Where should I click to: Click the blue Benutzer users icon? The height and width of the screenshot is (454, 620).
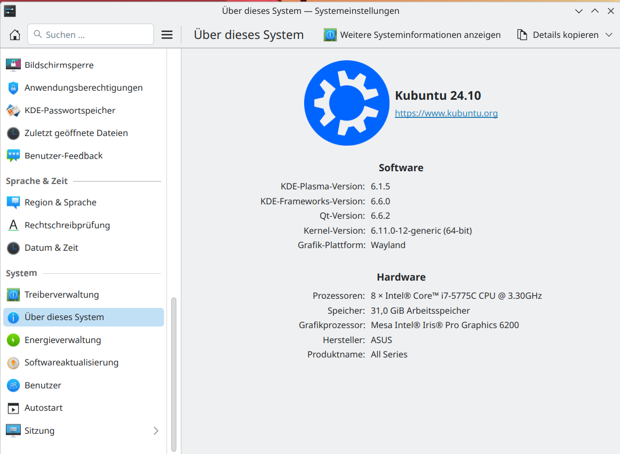coord(13,385)
